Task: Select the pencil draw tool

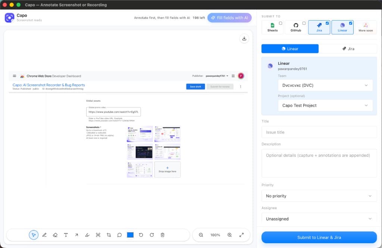Action: pyautogui.click(x=44, y=235)
